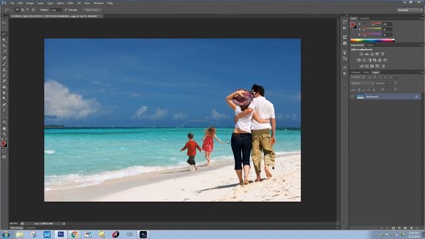Open the collapsed Info panel icon
This screenshot has height=239, width=425.
pos(345,43)
